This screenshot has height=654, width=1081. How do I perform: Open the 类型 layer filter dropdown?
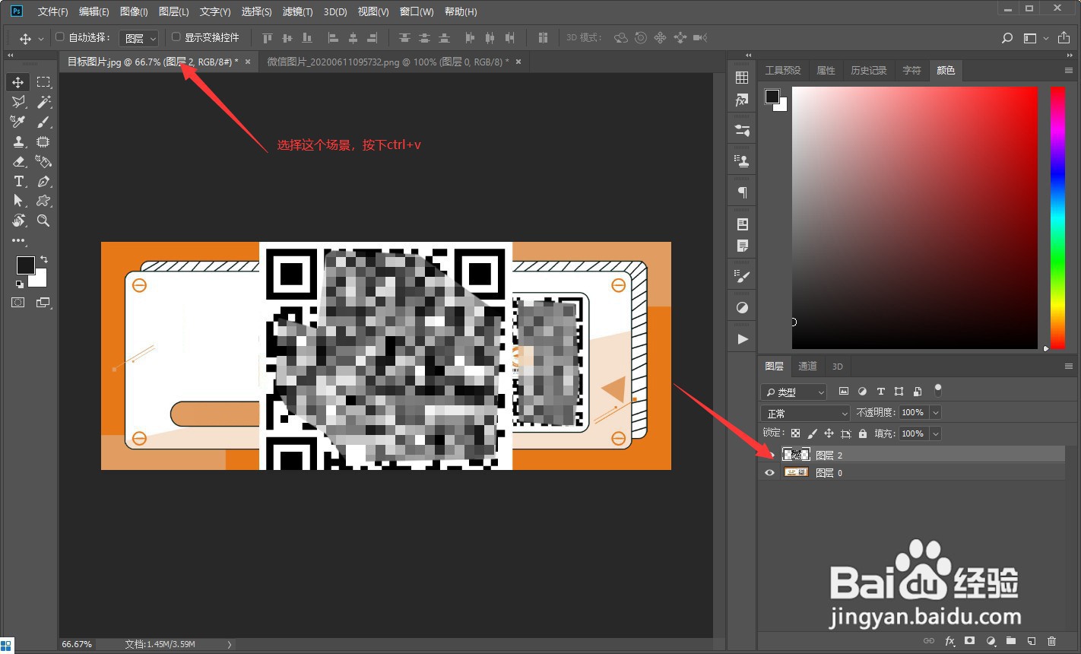pos(794,392)
